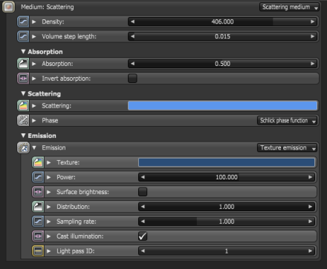
Task: Click the Scattering RGB texture node icon
Action: [x=23, y=106]
